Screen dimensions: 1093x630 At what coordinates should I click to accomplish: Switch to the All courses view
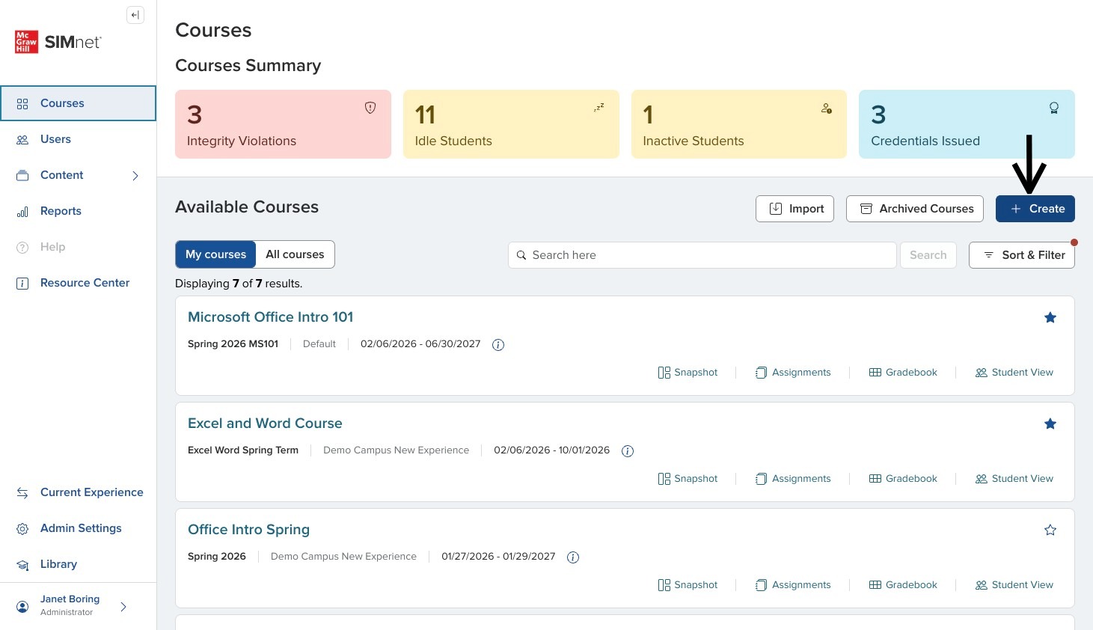click(295, 254)
